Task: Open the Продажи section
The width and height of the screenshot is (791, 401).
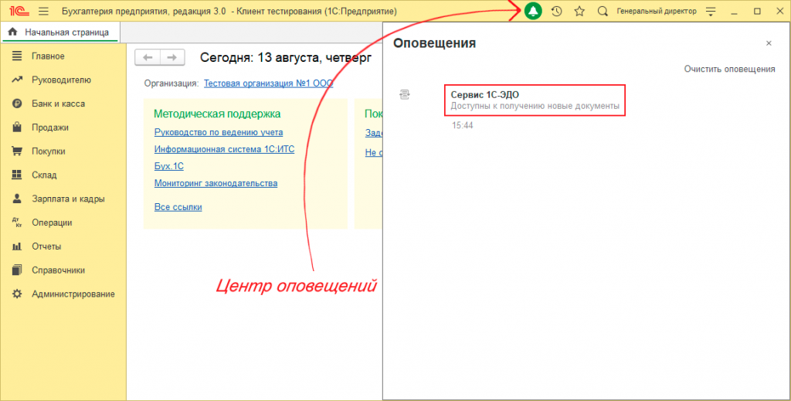Action: [50, 127]
